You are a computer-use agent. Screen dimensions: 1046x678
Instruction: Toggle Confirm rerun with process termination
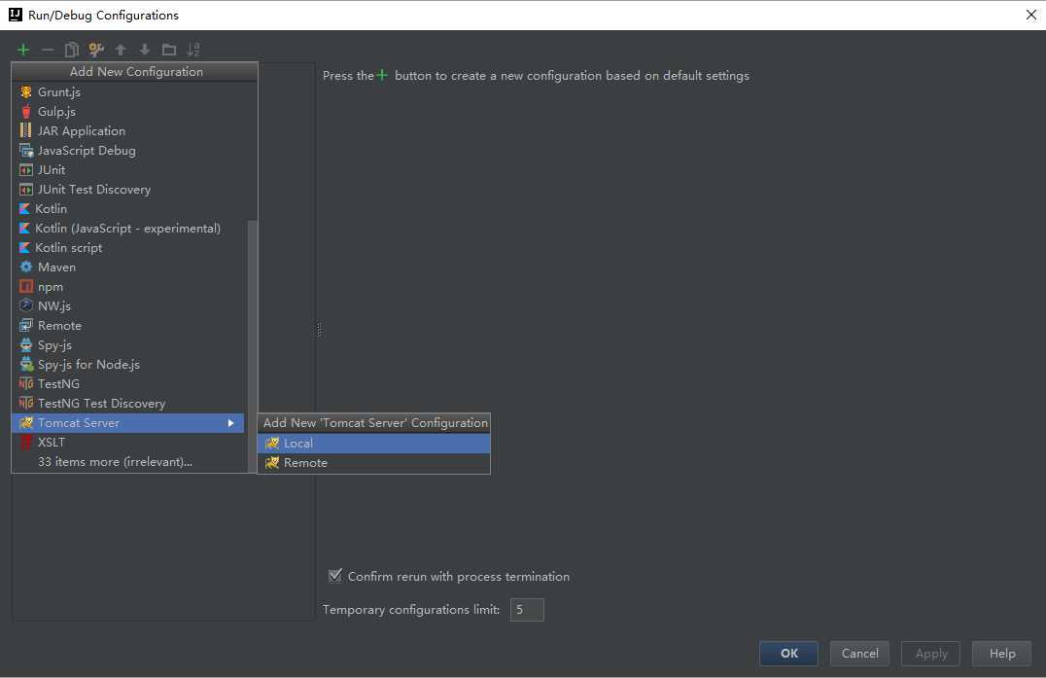335,575
